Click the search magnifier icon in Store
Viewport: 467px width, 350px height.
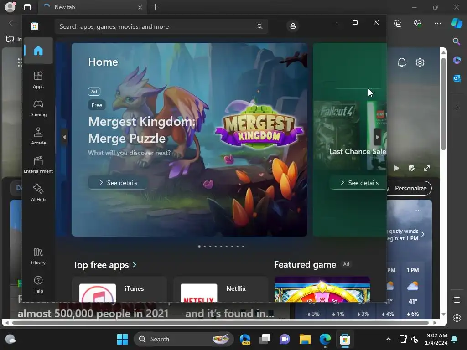259,26
